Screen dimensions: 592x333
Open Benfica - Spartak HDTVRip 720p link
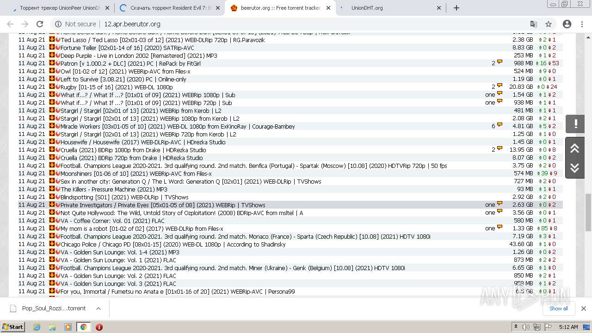254,166
